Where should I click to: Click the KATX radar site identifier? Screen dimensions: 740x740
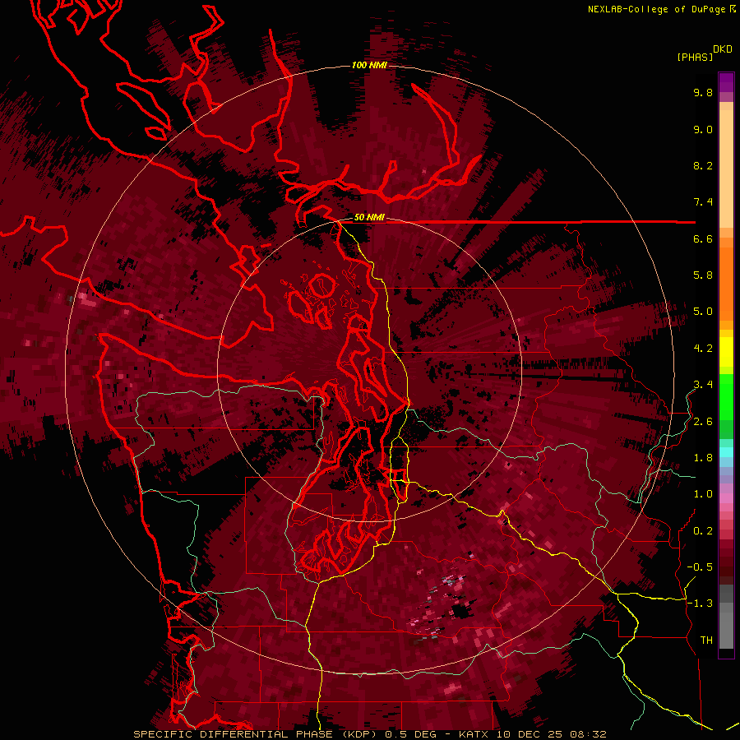(x=474, y=734)
